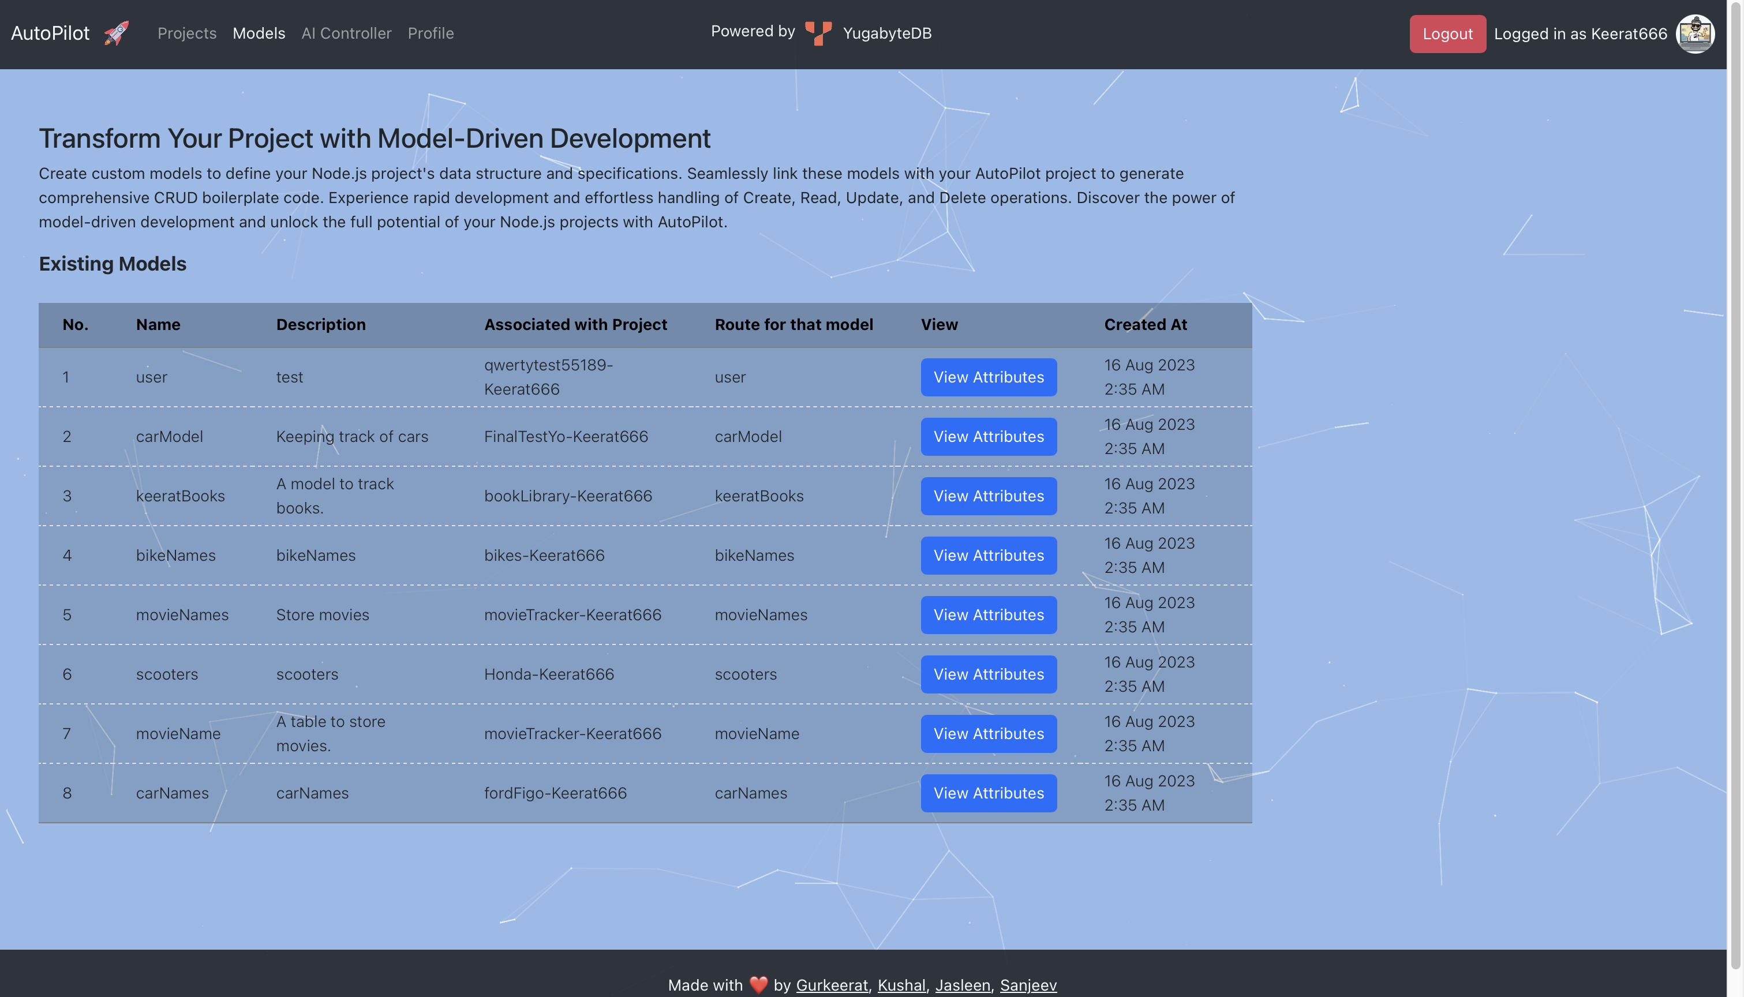View Attributes for the user model
This screenshot has width=1744, height=997.
[988, 377]
